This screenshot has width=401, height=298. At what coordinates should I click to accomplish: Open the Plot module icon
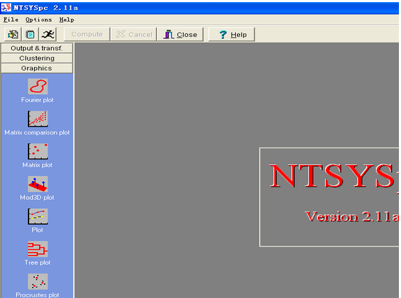click(x=38, y=217)
